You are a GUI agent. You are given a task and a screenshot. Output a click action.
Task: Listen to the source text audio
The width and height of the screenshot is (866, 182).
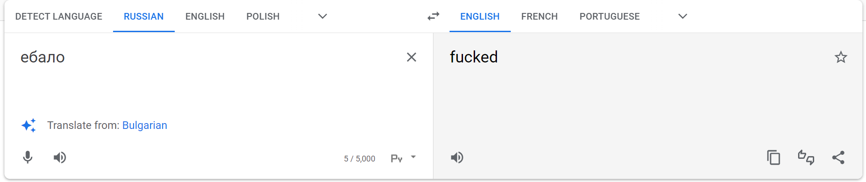(x=59, y=157)
